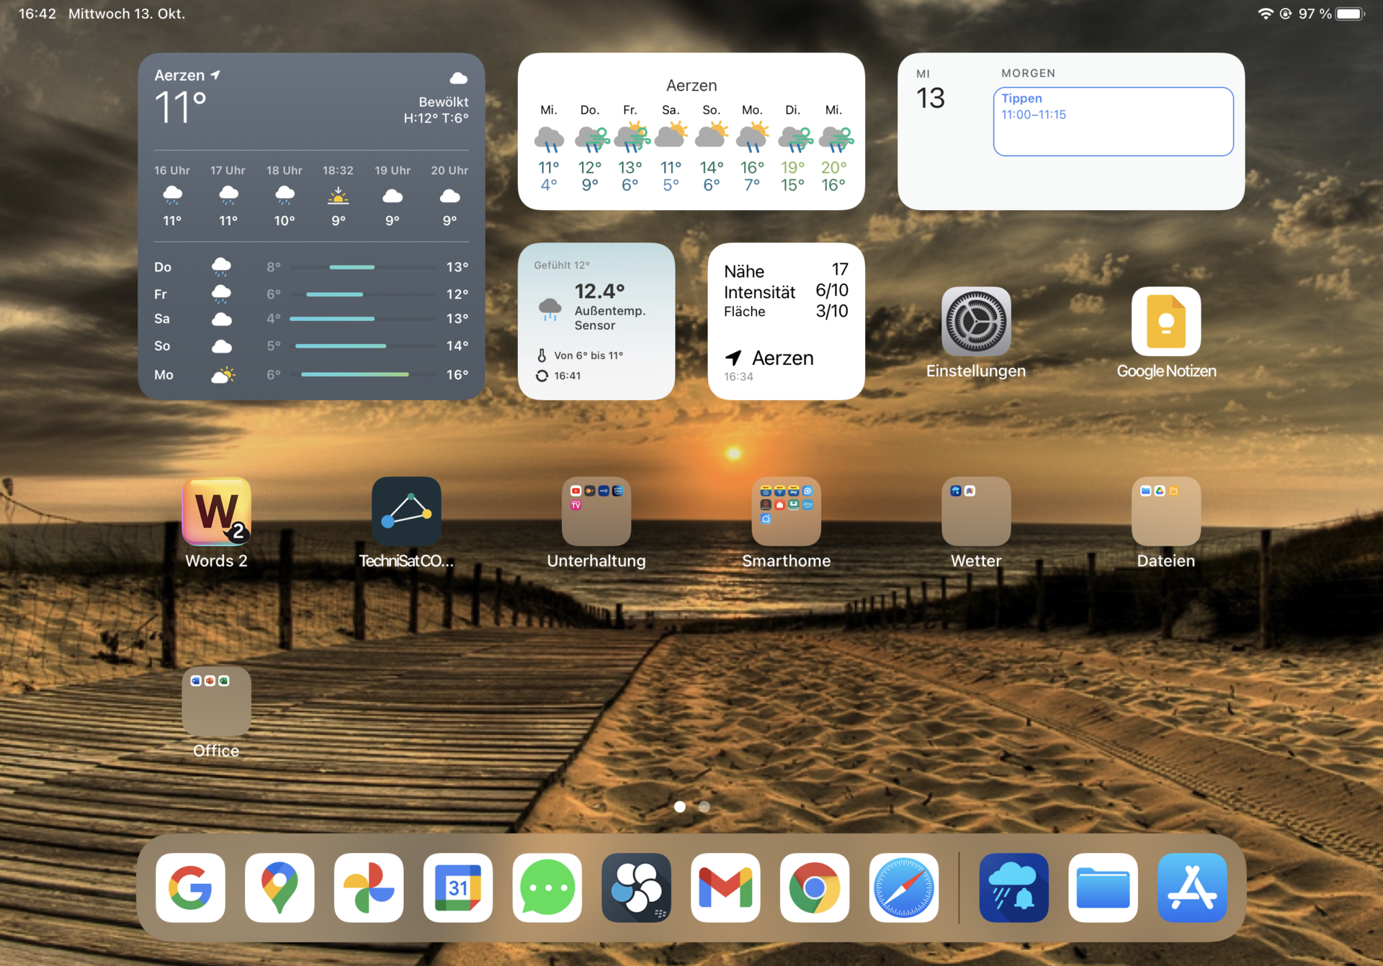Expand the Smarthome folder
Viewport: 1383px width, 966px height.
[786, 511]
